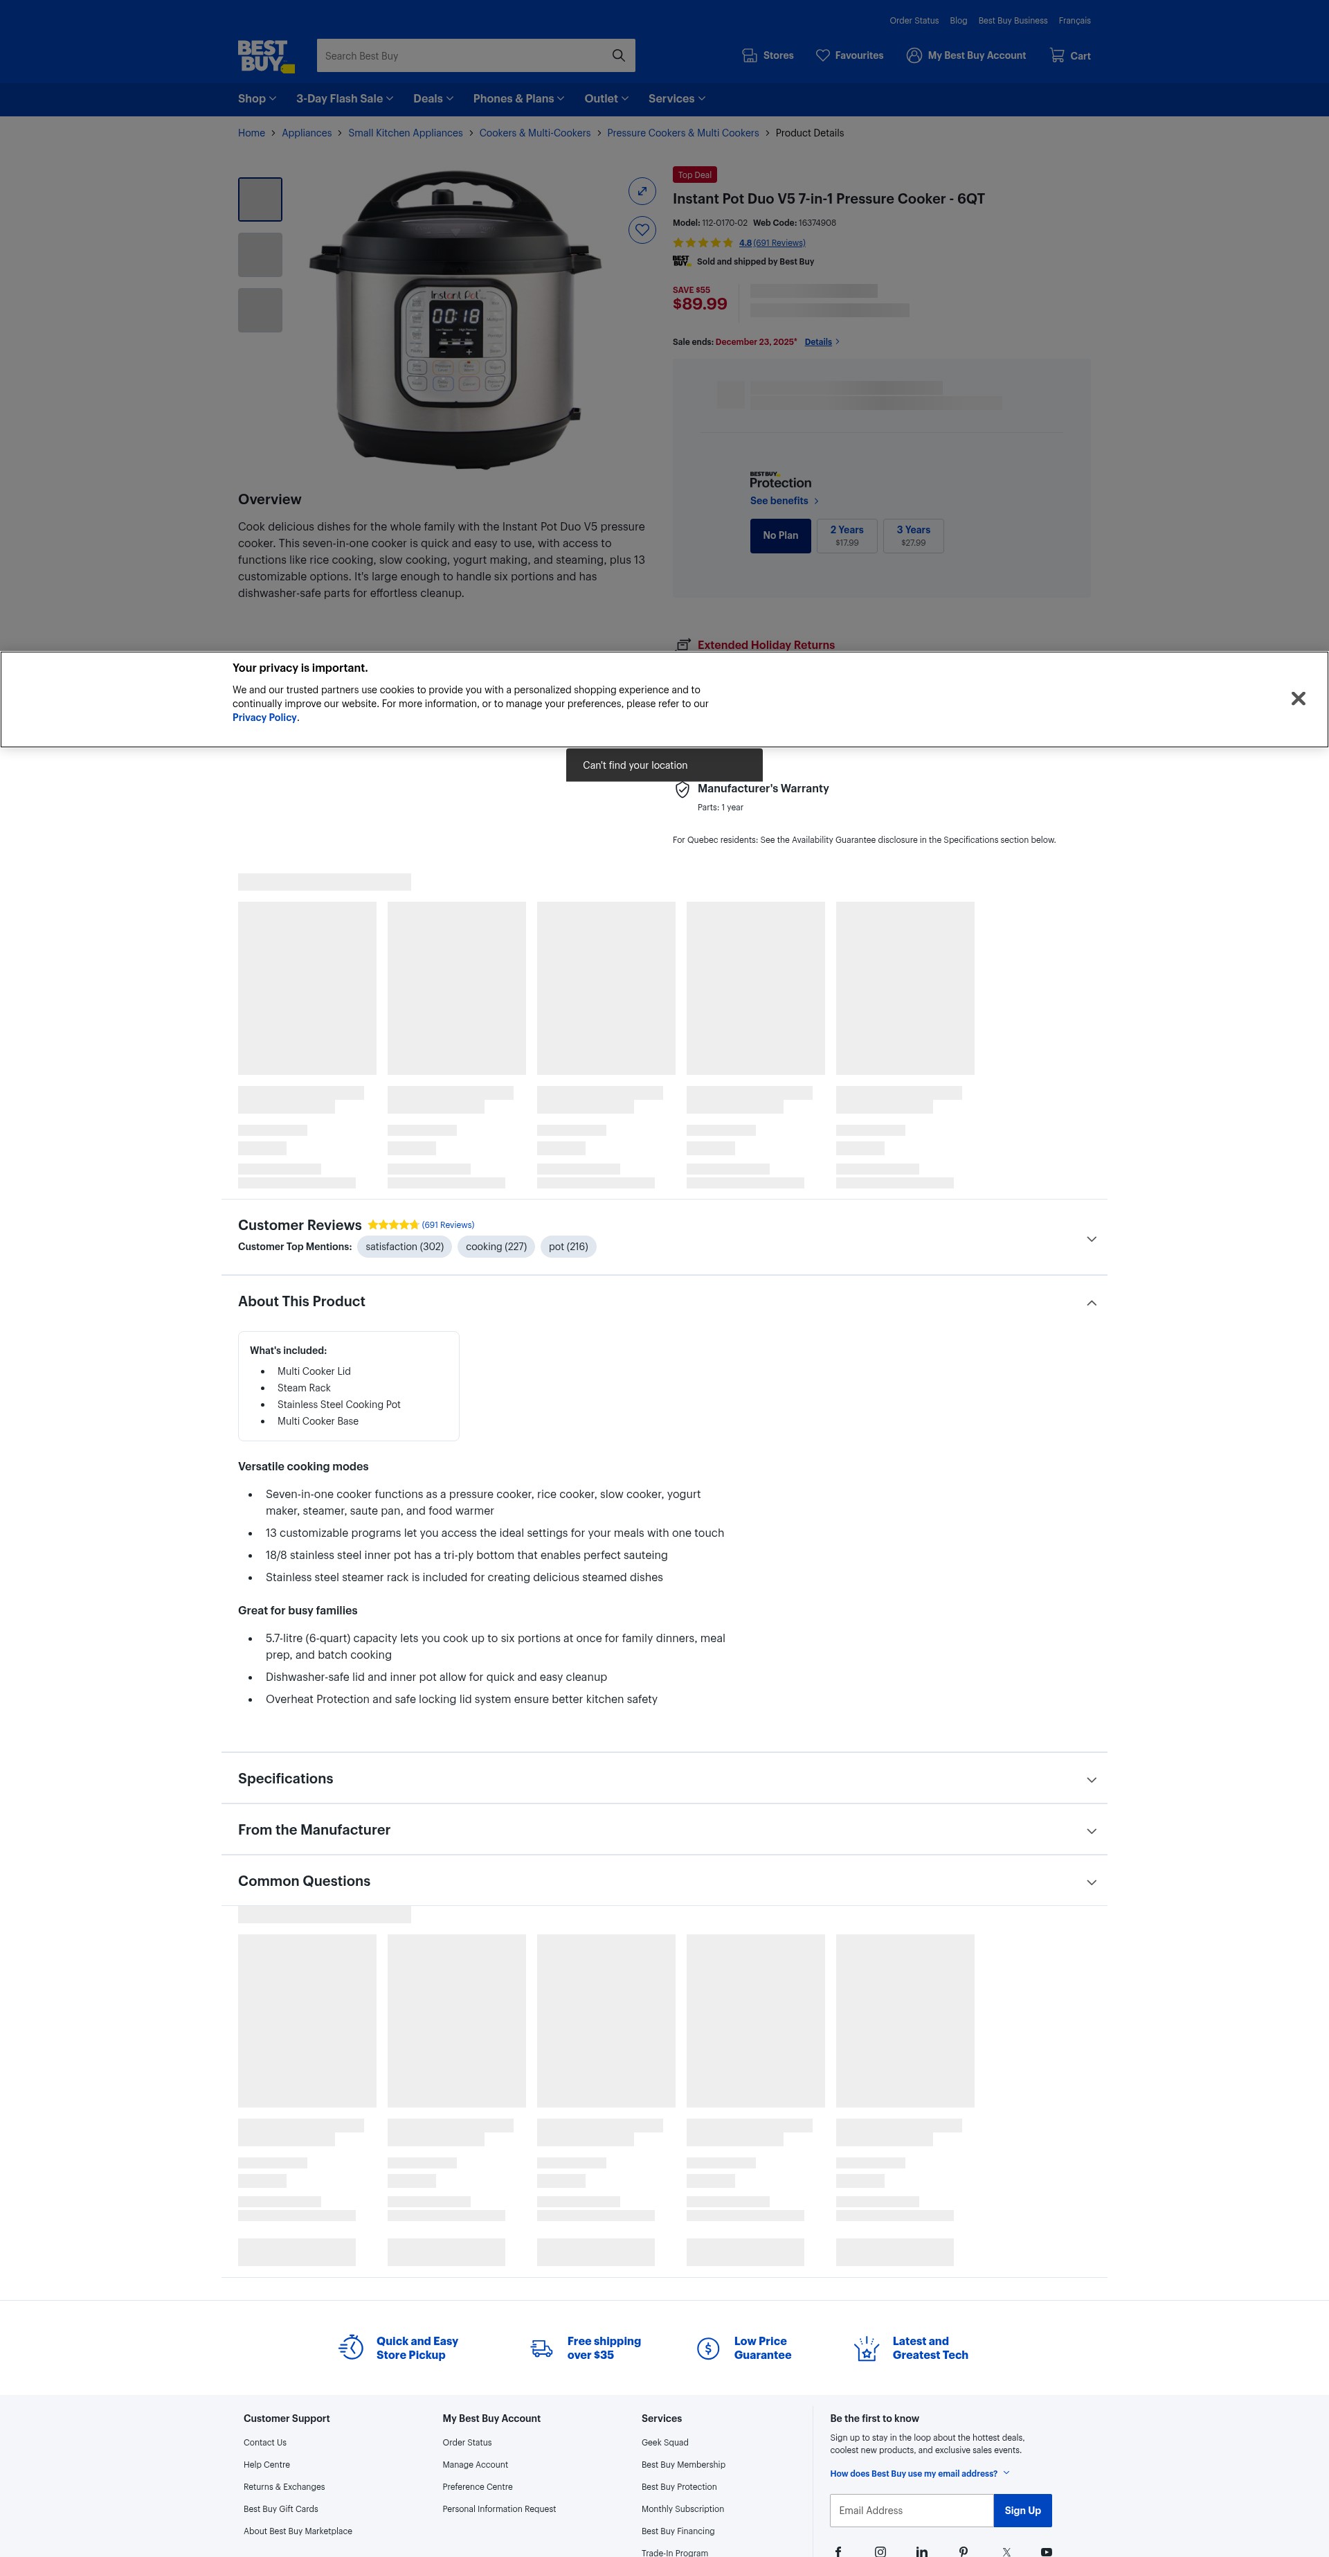Go to Appliances breadcrumb
Image resolution: width=1329 pixels, height=2557 pixels.
[307, 133]
